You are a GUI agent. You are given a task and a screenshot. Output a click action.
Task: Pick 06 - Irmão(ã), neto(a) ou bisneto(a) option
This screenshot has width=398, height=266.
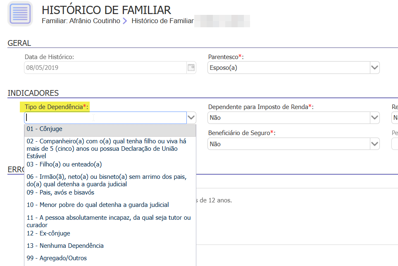[107, 180]
